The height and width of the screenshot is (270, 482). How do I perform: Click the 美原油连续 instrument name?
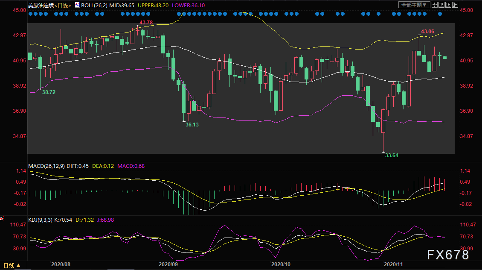click(41, 5)
